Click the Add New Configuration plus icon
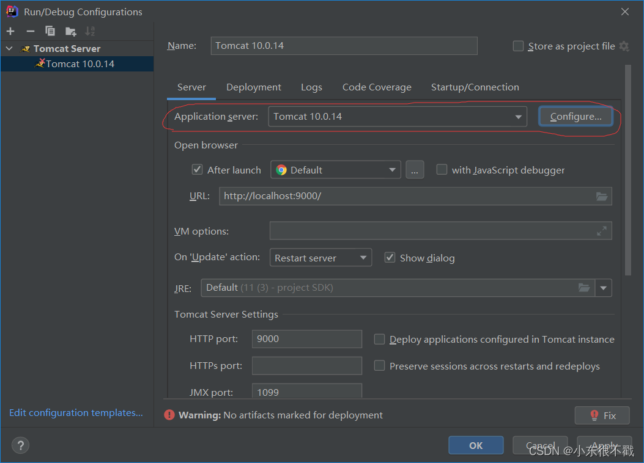This screenshot has width=644, height=463. (x=10, y=31)
